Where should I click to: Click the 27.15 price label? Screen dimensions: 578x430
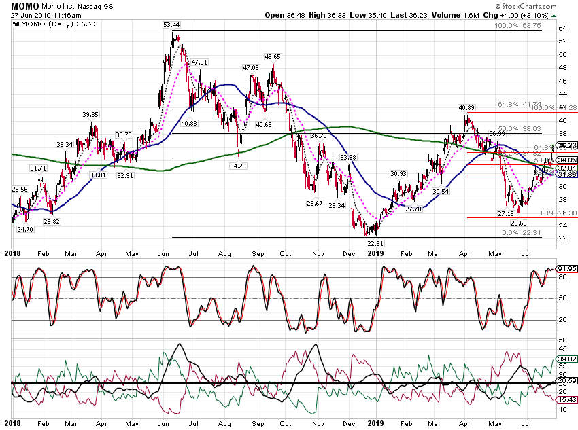(x=506, y=213)
